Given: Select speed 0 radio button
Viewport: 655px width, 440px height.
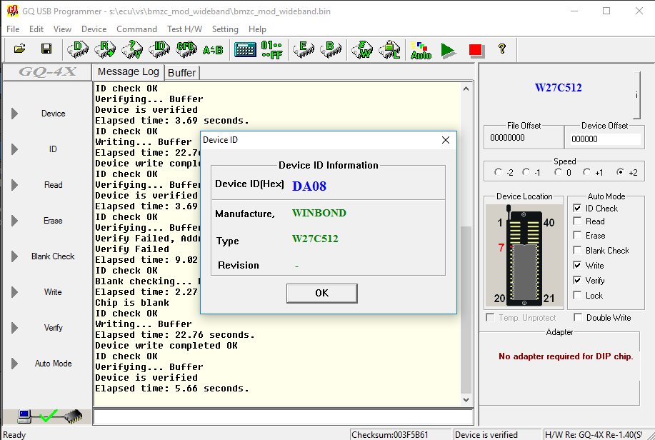Looking at the screenshot, I should tap(558, 172).
